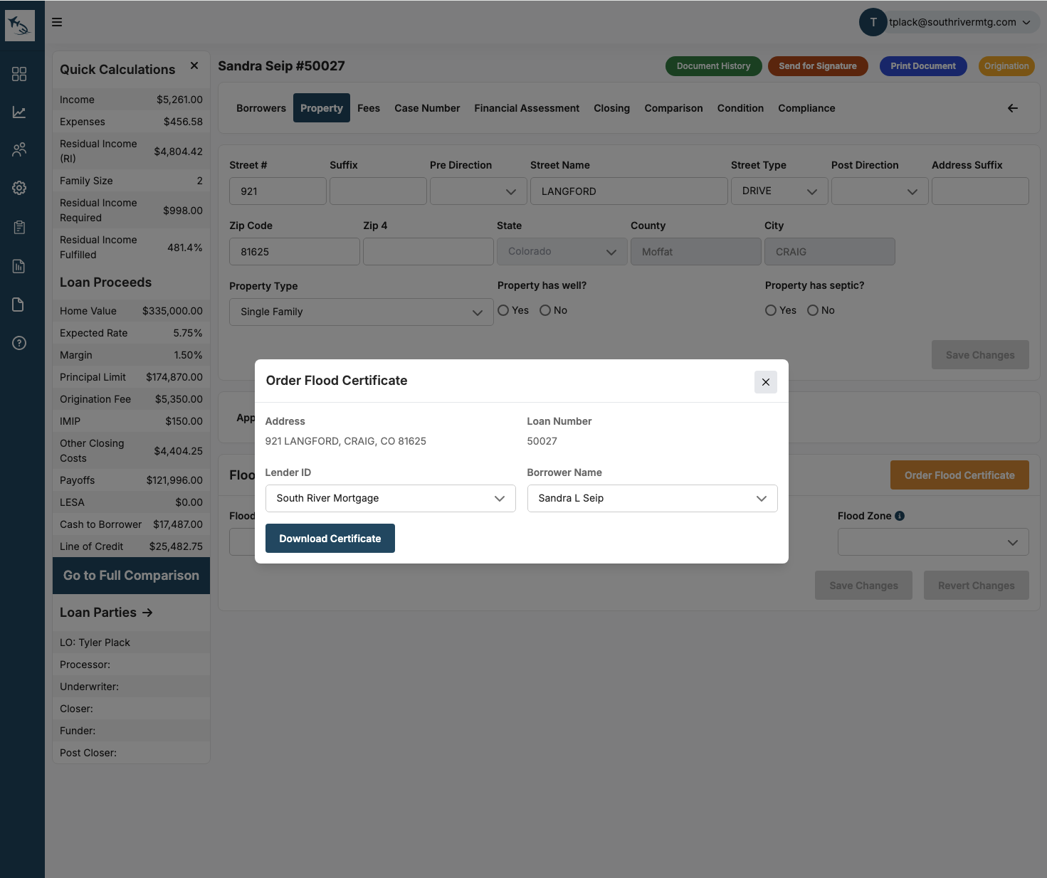Switch to the Financial Assessment tab

(x=527, y=108)
